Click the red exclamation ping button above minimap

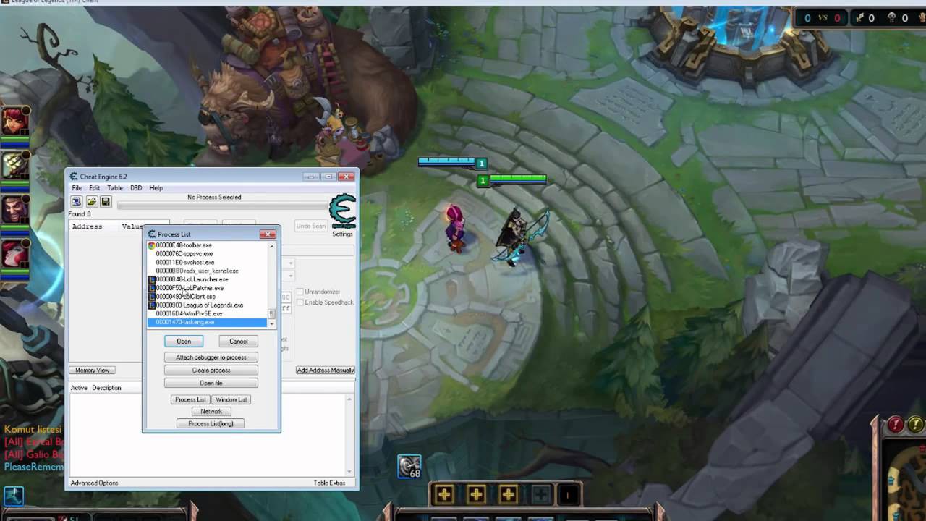click(896, 425)
